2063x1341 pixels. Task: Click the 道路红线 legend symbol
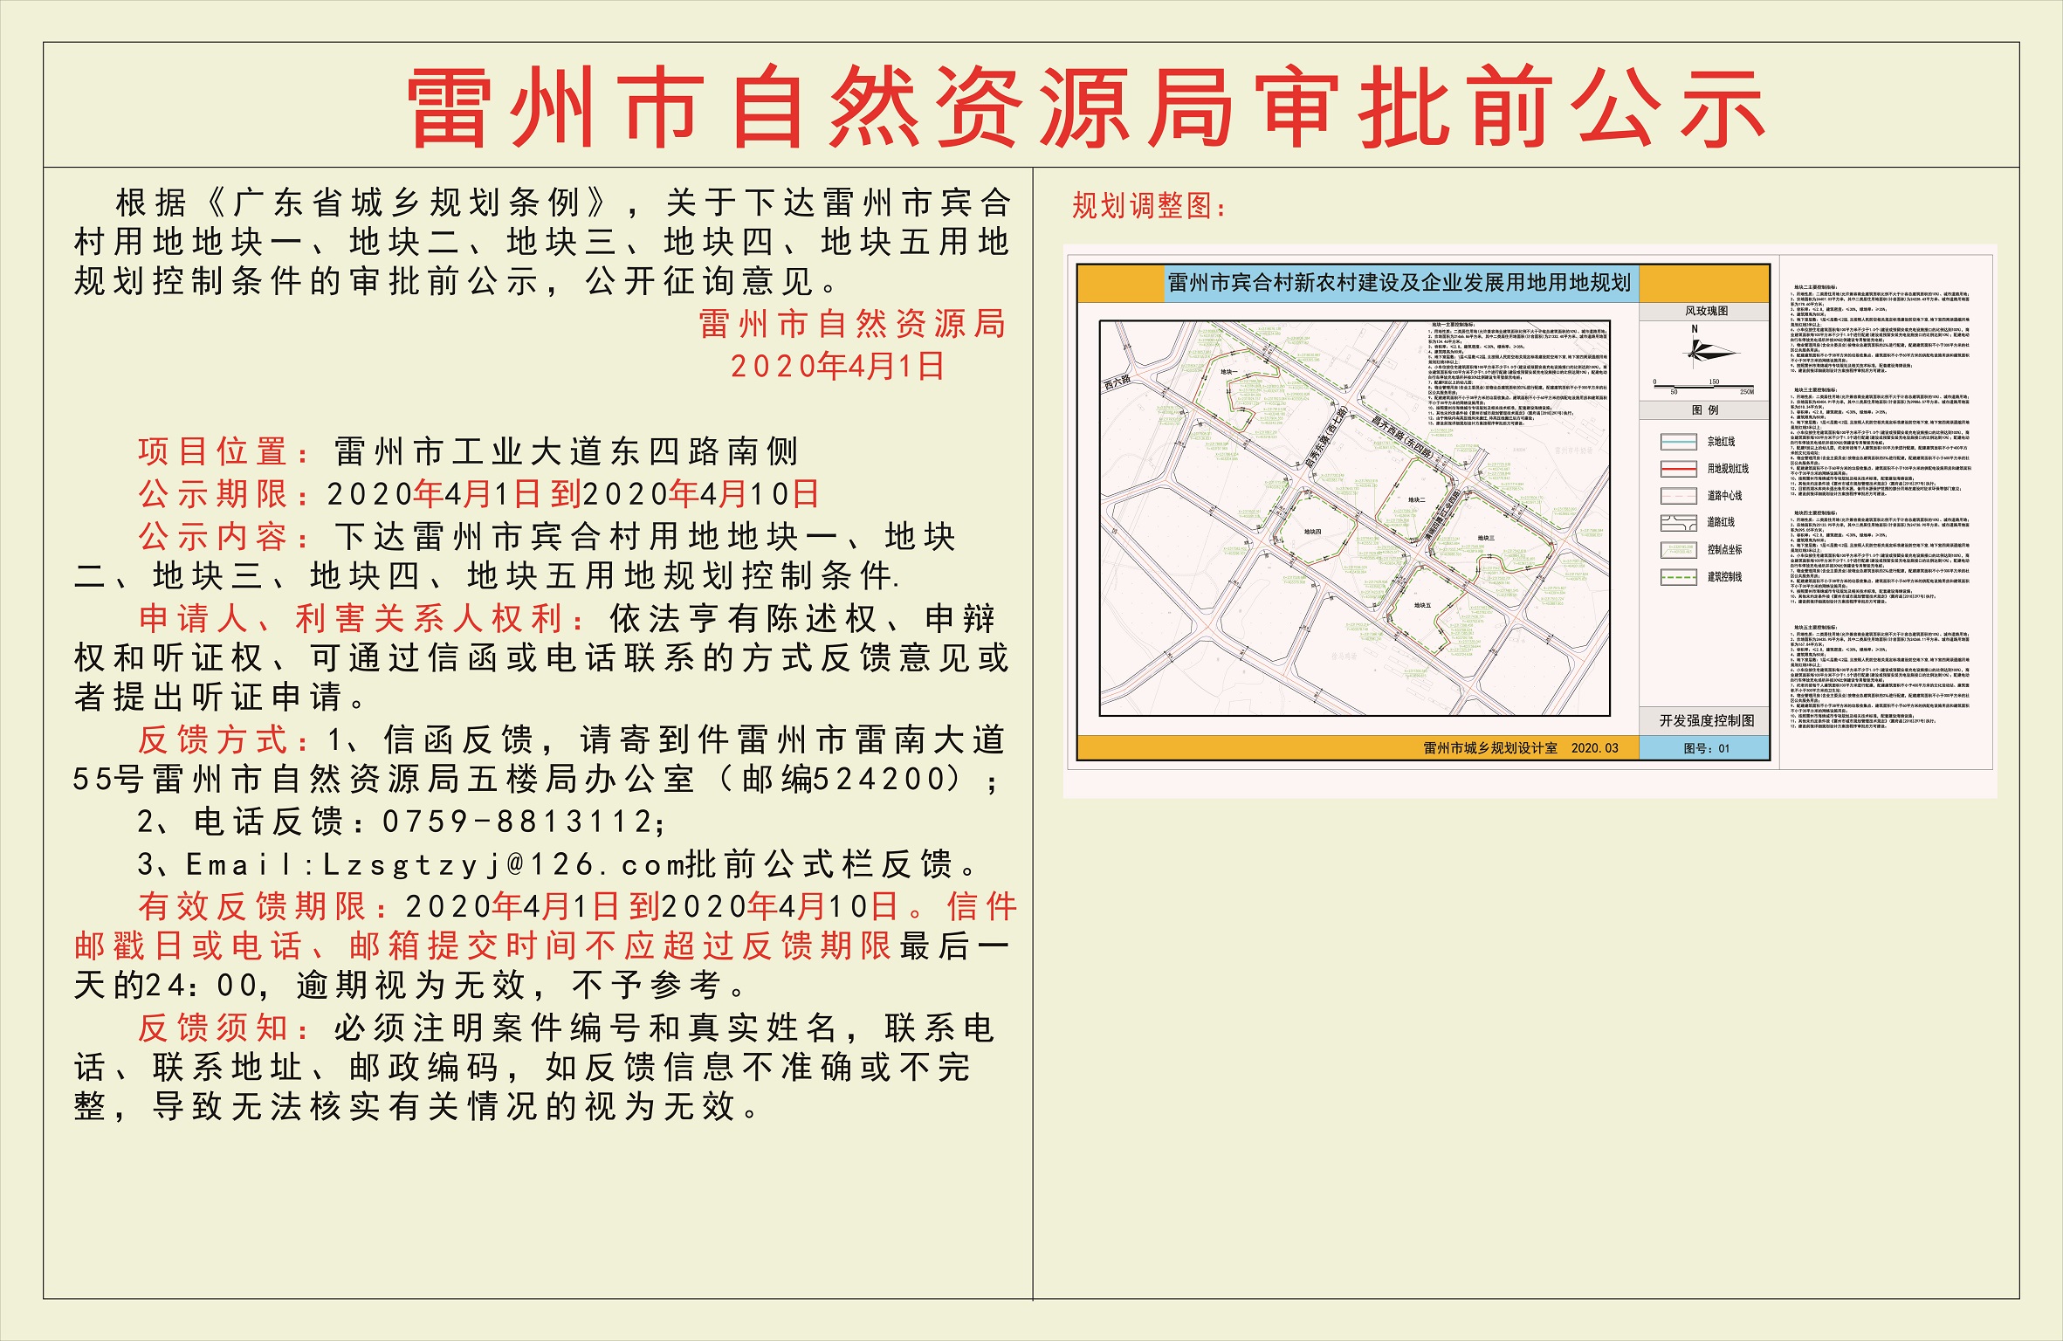tap(1678, 523)
